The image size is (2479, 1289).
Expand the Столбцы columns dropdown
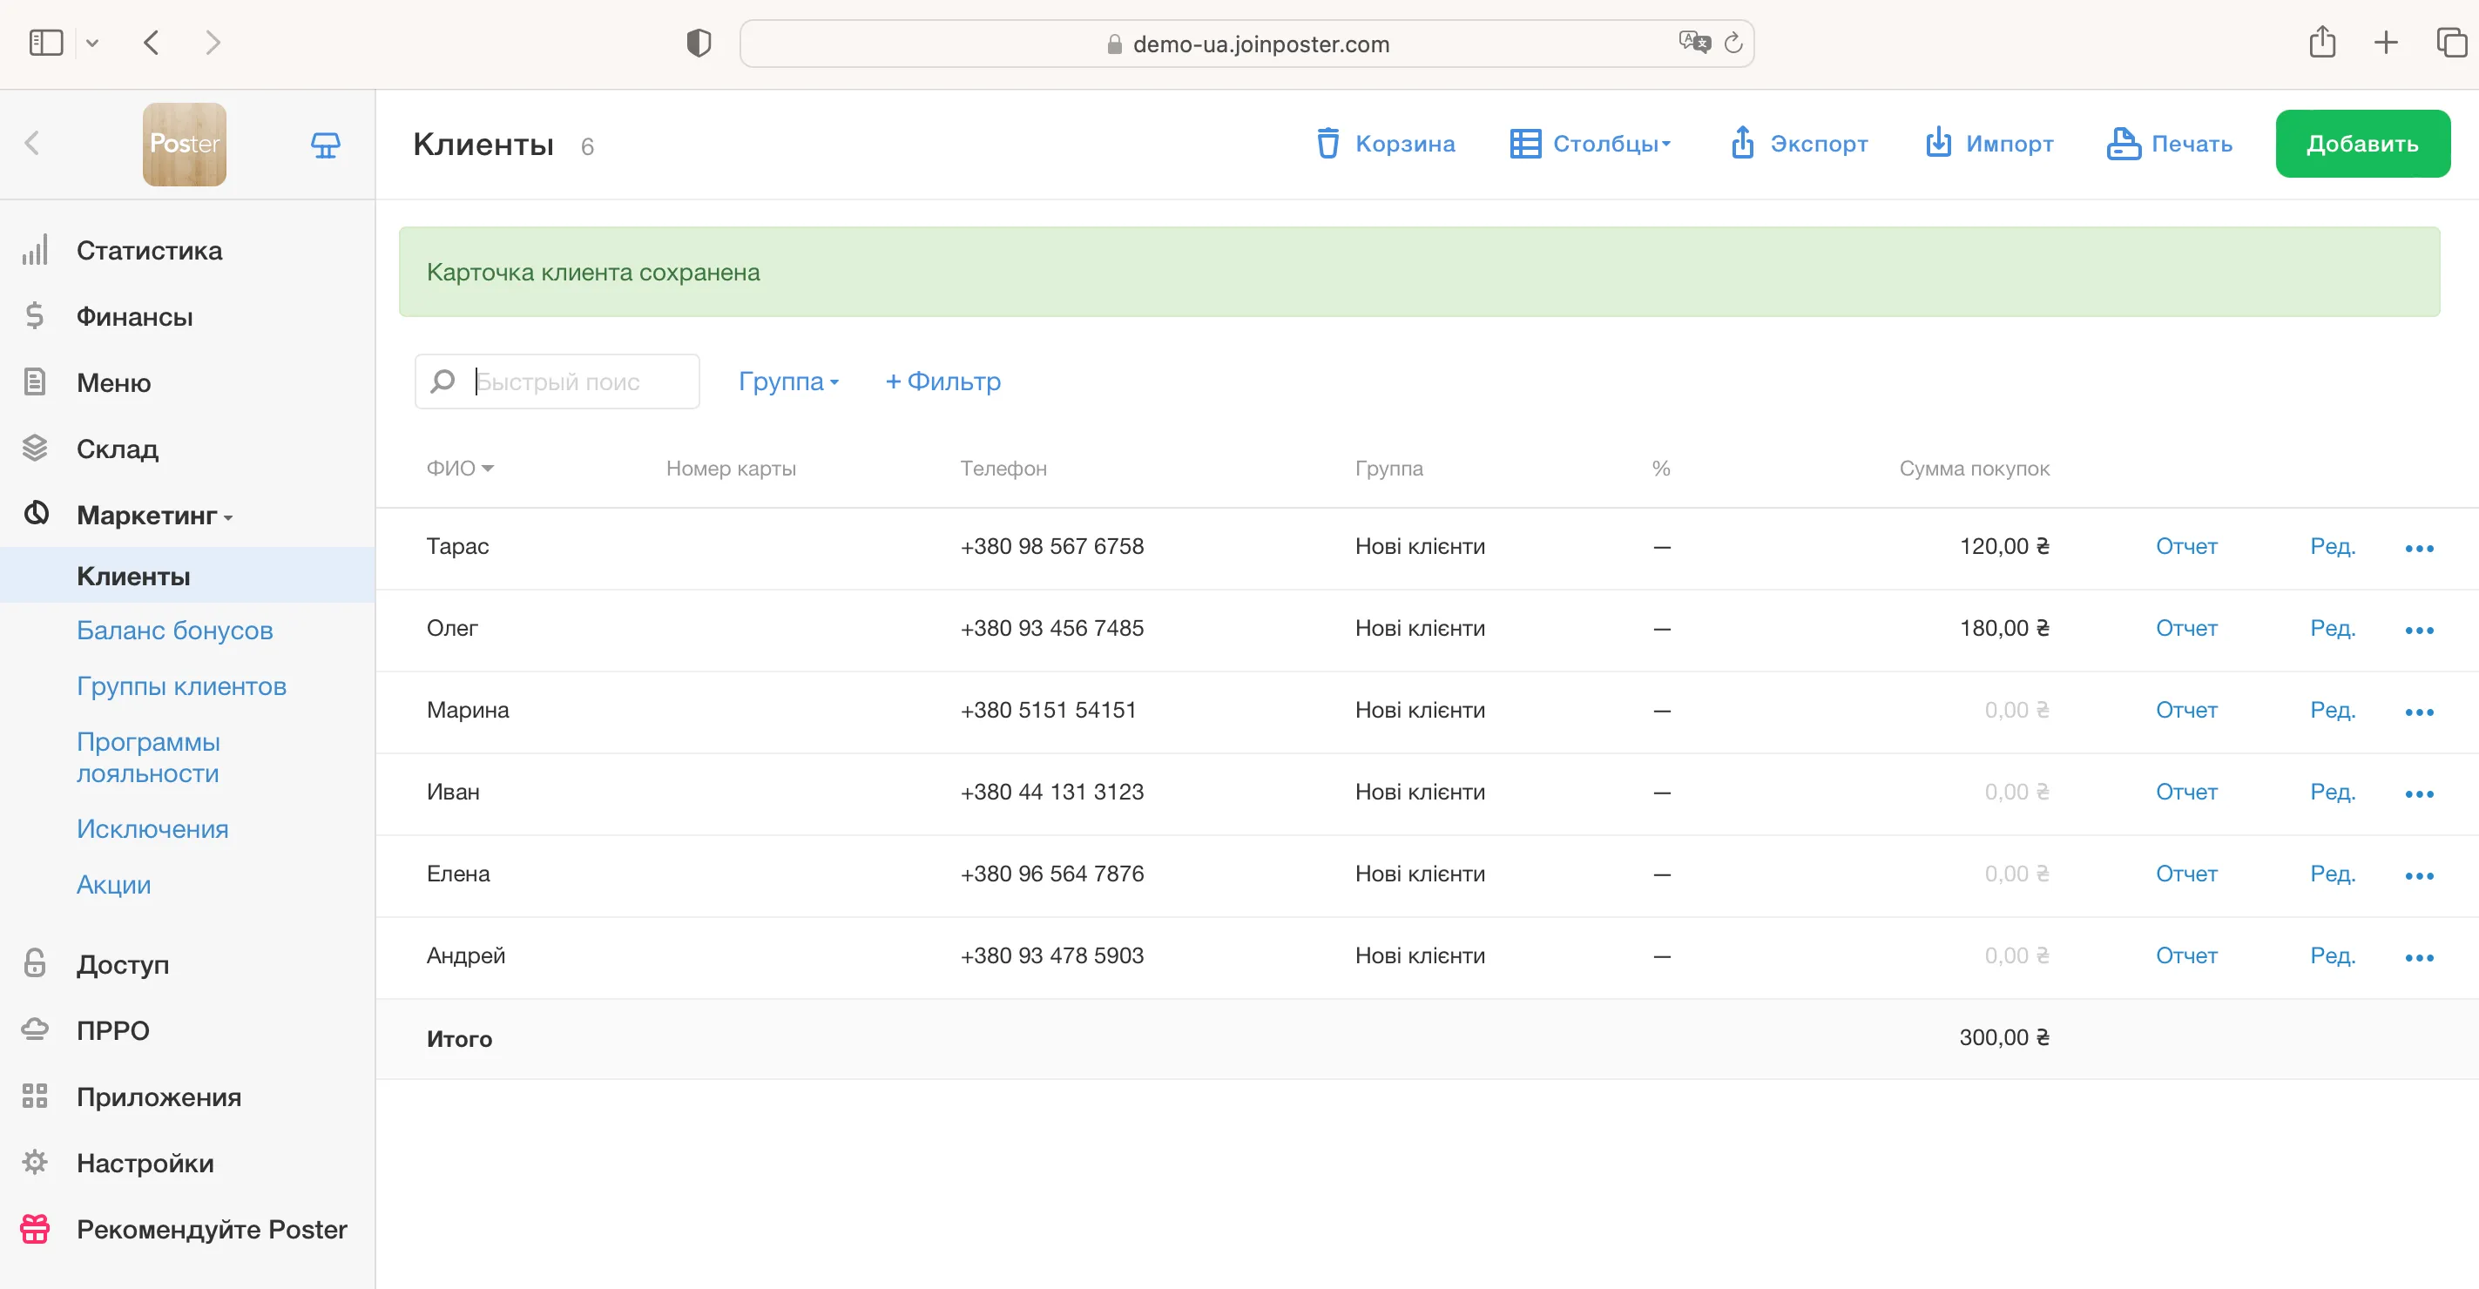coord(1591,144)
